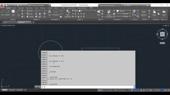Click the Array tool icon
Screen dimensions: 170x95
point(40,17)
